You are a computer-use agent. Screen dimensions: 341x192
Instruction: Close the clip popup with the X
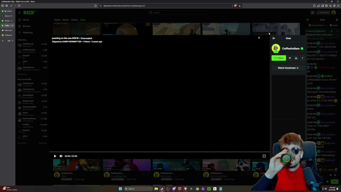[x=259, y=38]
